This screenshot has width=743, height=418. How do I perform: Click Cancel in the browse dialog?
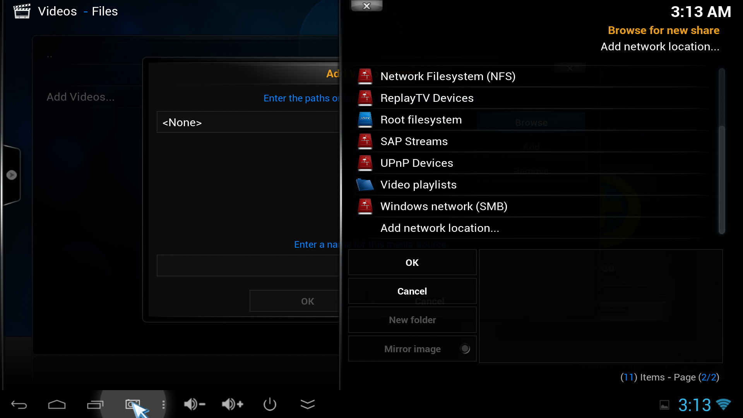pos(412,291)
